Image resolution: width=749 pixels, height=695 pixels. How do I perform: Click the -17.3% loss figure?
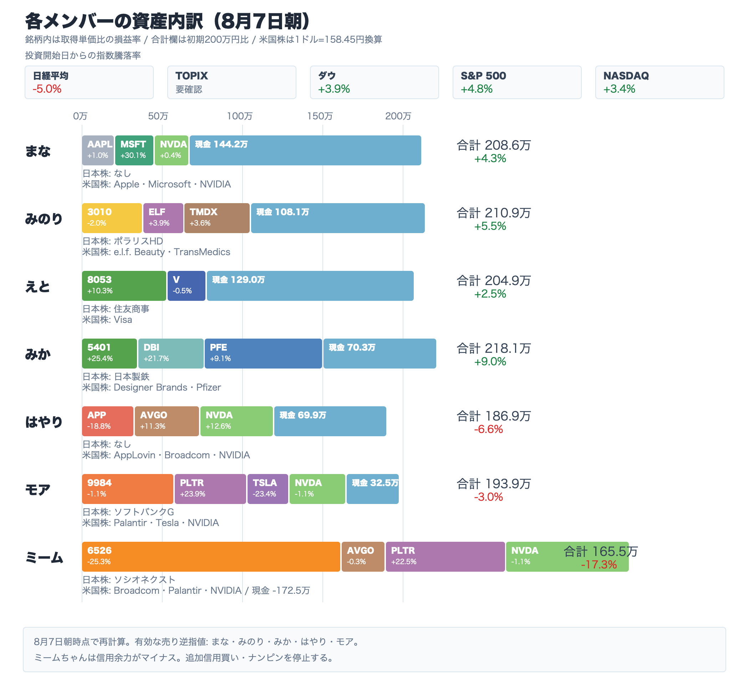598,565
